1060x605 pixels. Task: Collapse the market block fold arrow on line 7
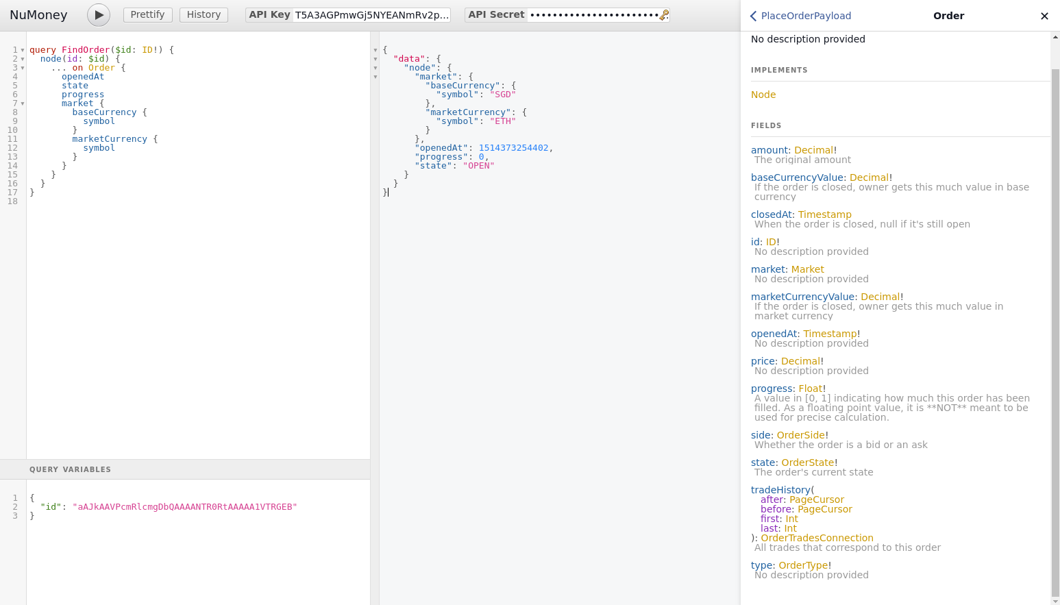[x=23, y=103]
